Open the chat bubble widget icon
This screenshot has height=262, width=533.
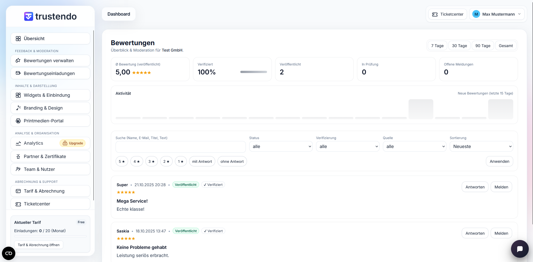tap(520, 249)
